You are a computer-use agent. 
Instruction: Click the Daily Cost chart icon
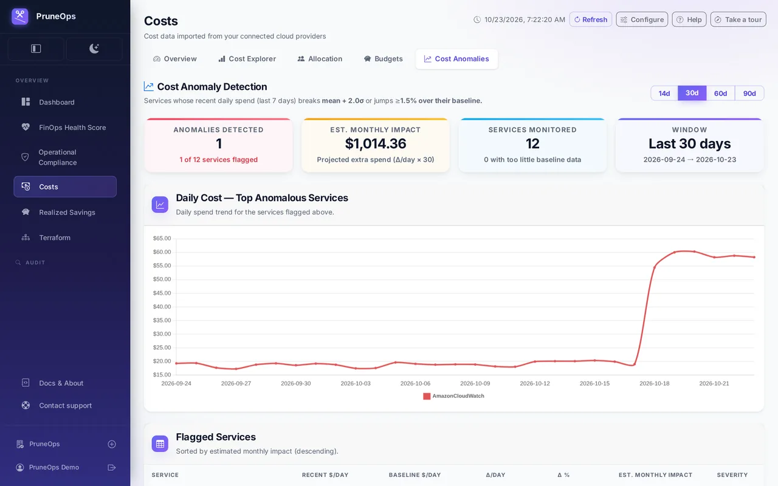click(160, 205)
